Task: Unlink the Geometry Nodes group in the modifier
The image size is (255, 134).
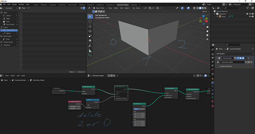Action: [x=251, y=62]
